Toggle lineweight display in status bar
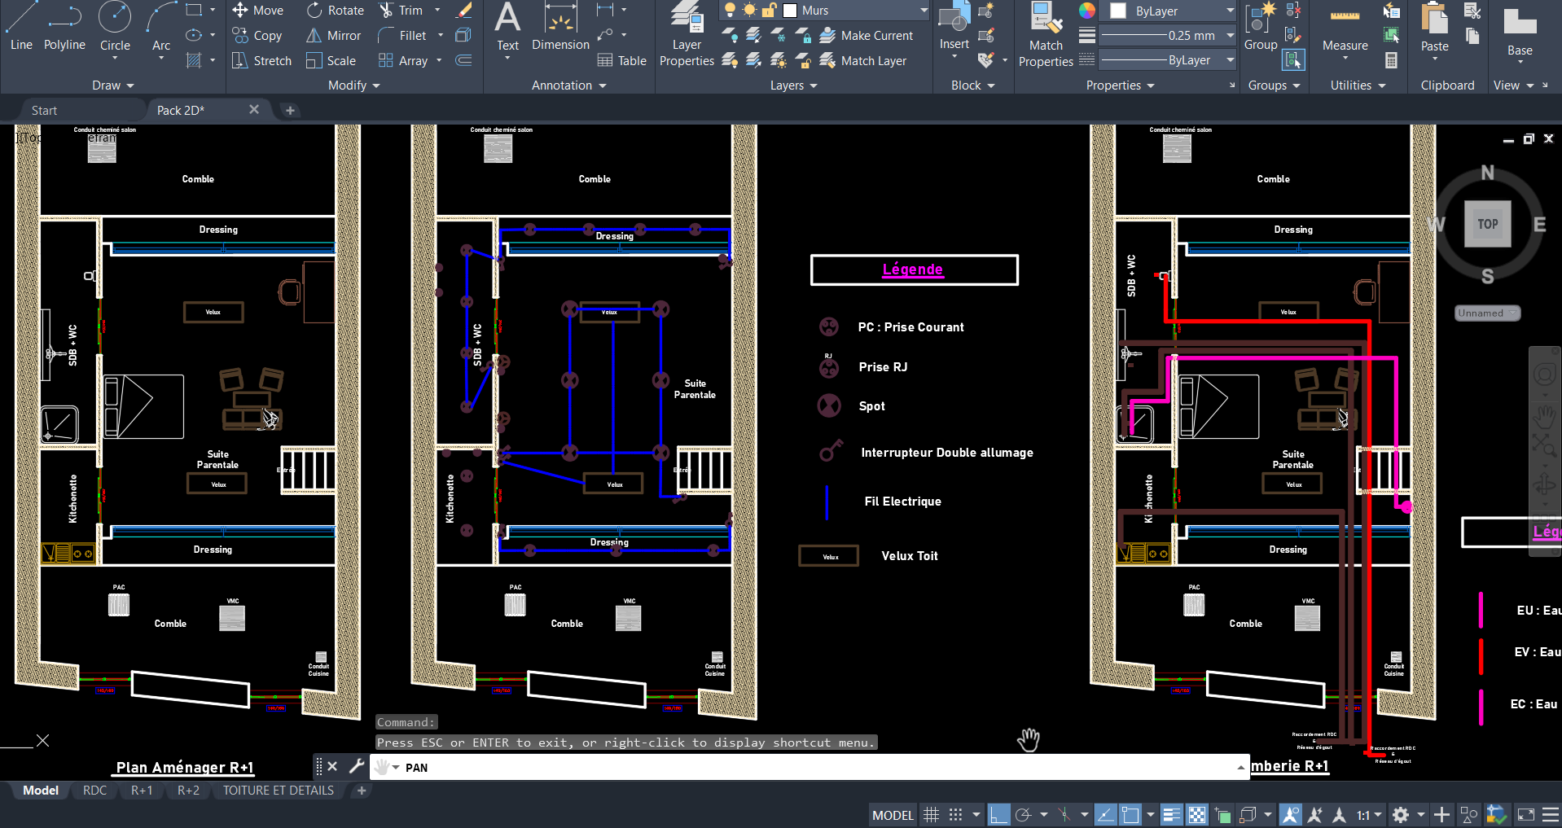This screenshot has height=828, width=1562. click(x=1171, y=815)
